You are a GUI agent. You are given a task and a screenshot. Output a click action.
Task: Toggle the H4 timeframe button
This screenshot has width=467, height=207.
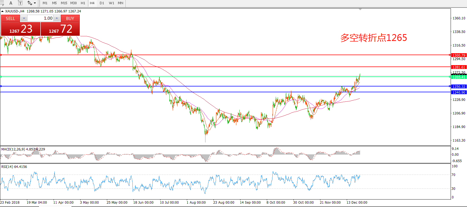pos(92,3)
